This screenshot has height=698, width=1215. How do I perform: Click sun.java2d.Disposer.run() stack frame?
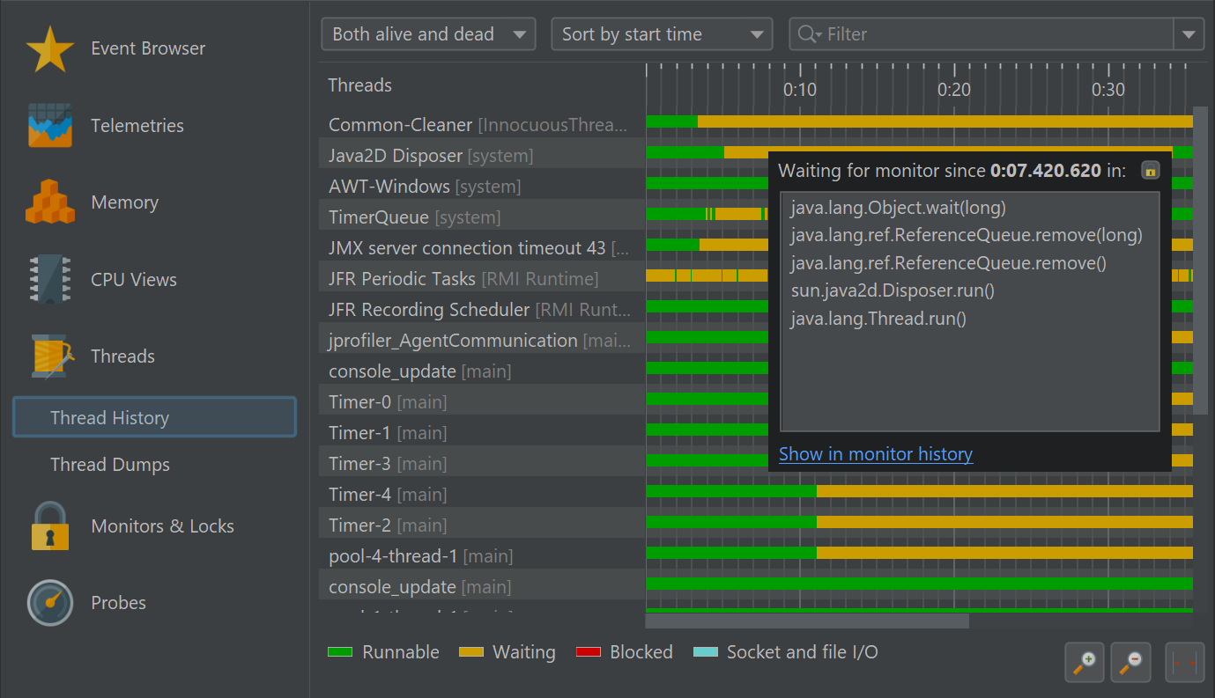click(893, 290)
